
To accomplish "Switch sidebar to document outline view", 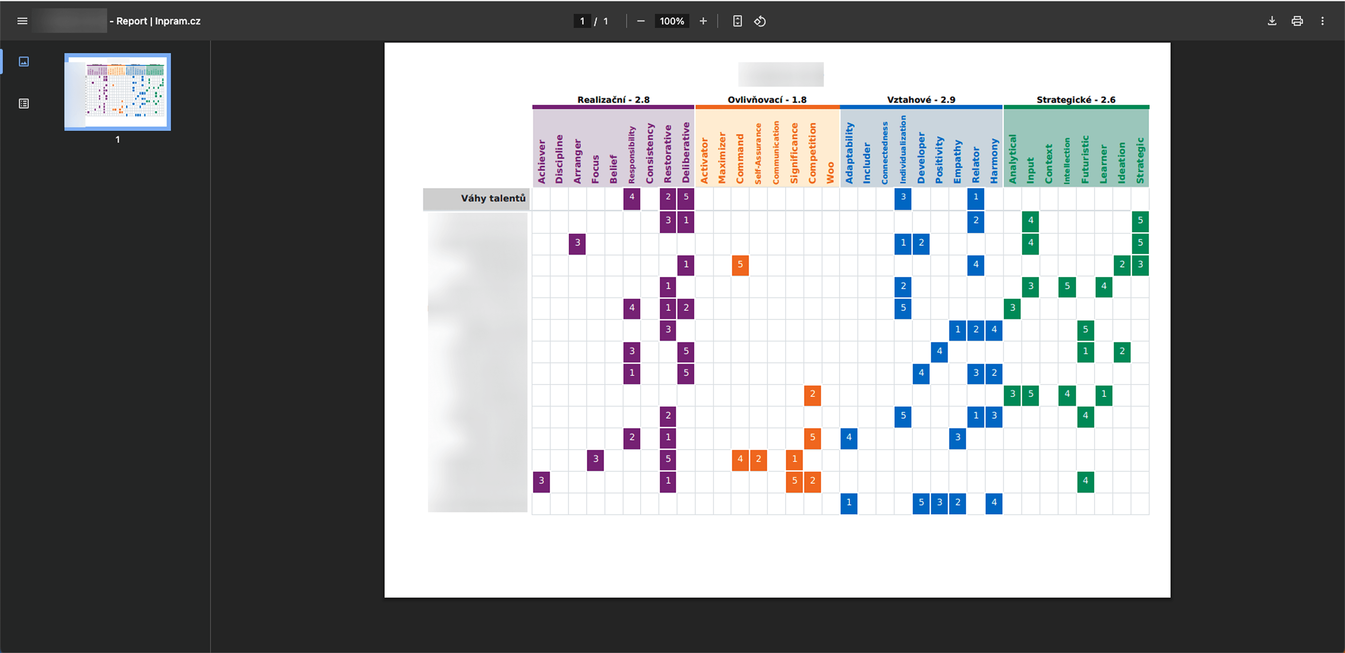I will point(23,103).
